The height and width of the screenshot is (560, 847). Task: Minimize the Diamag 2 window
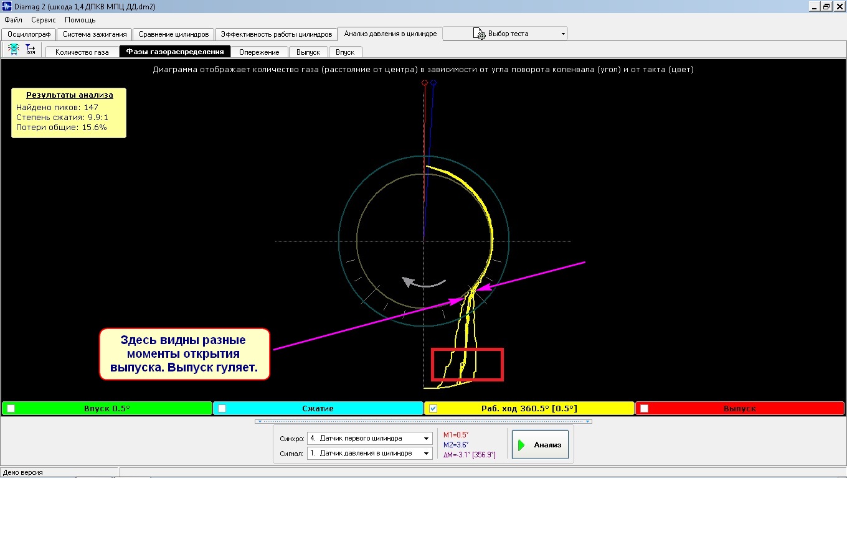(815, 6)
